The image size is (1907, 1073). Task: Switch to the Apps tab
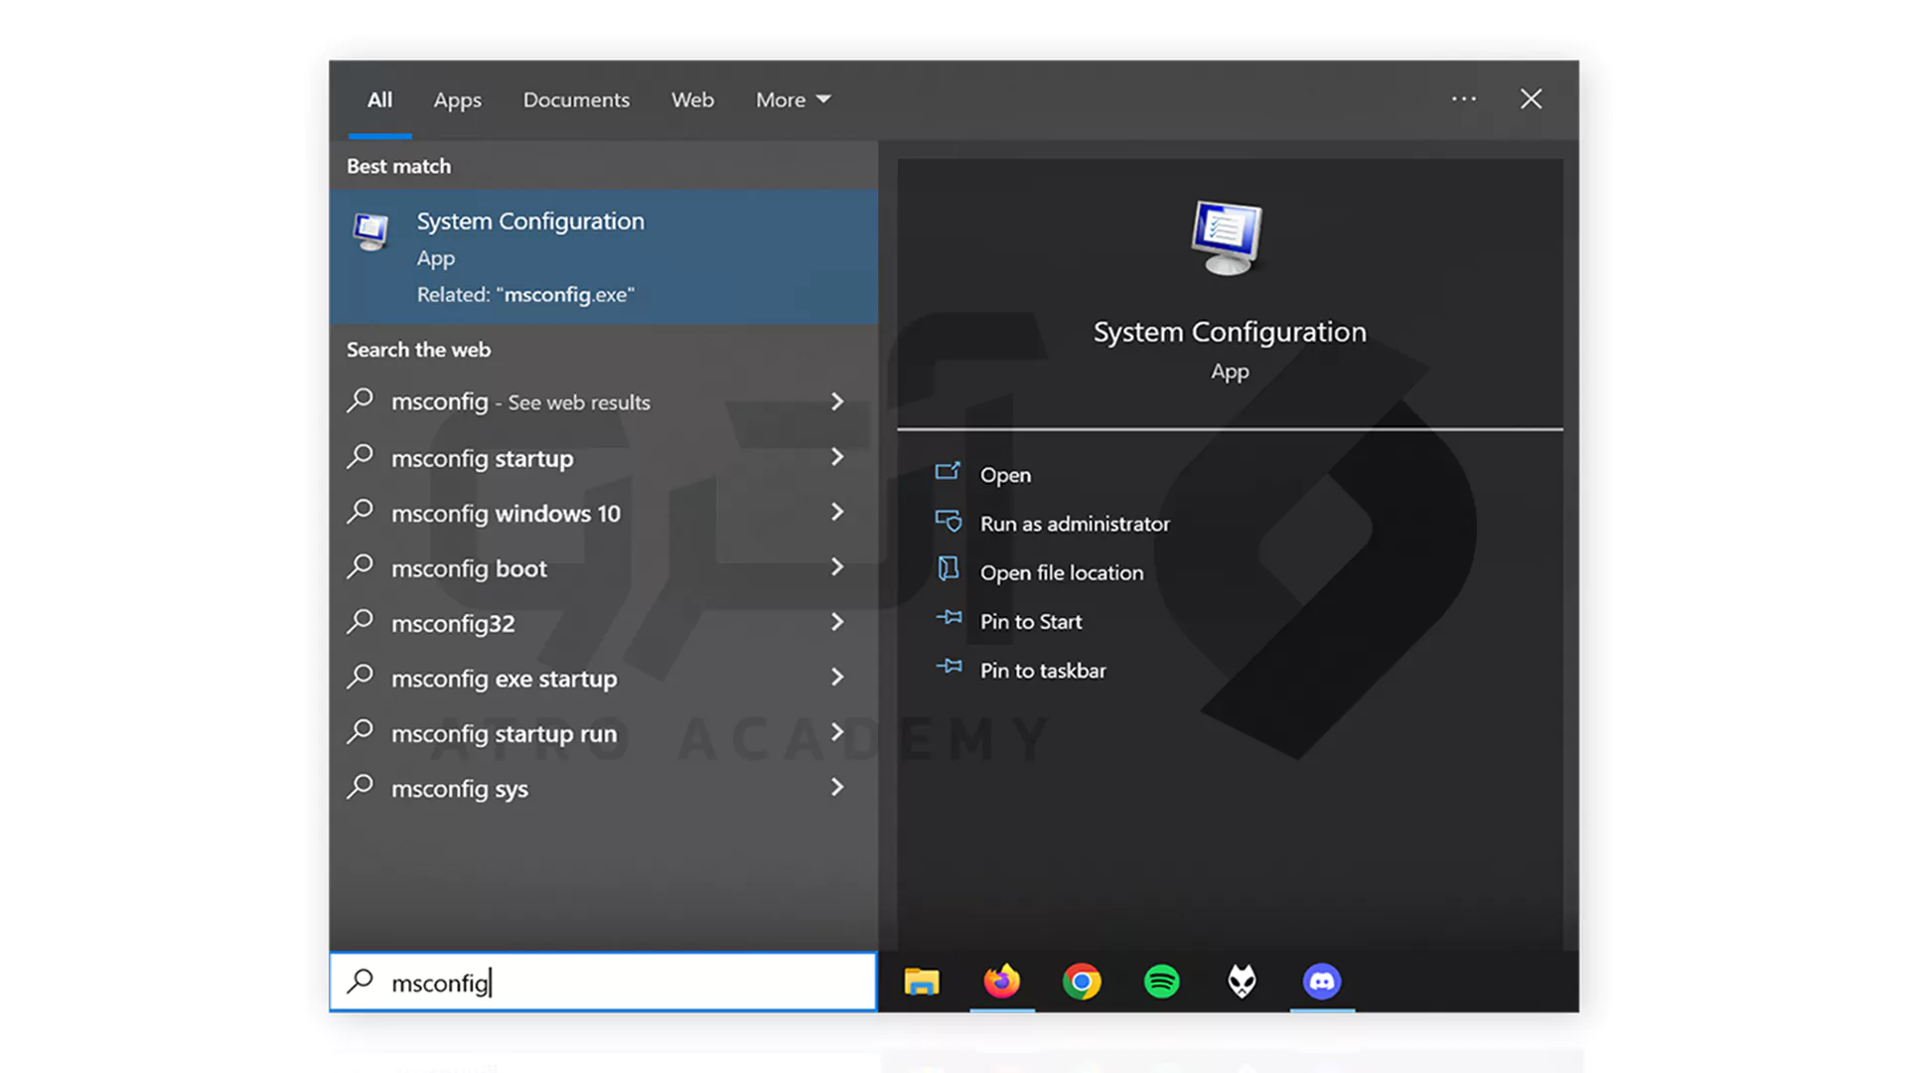[x=457, y=100]
